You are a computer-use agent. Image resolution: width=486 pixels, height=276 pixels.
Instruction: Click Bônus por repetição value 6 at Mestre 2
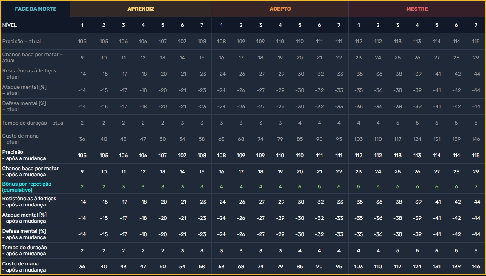coord(378,187)
